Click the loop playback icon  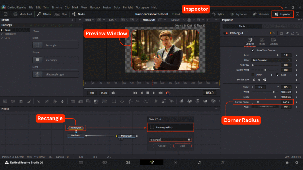pyautogui.click(x=168, y=93)
